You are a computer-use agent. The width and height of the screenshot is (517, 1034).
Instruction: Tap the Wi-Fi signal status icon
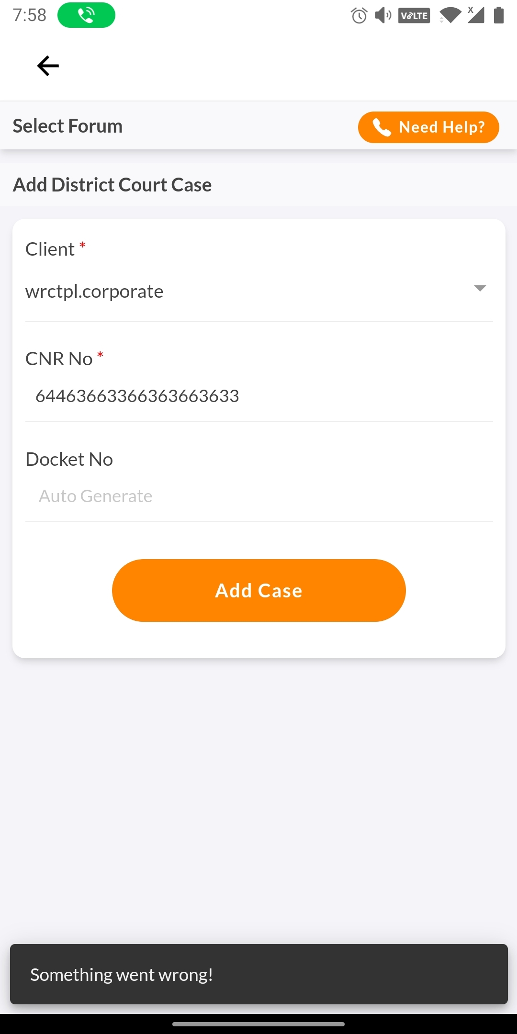[450, 16]
